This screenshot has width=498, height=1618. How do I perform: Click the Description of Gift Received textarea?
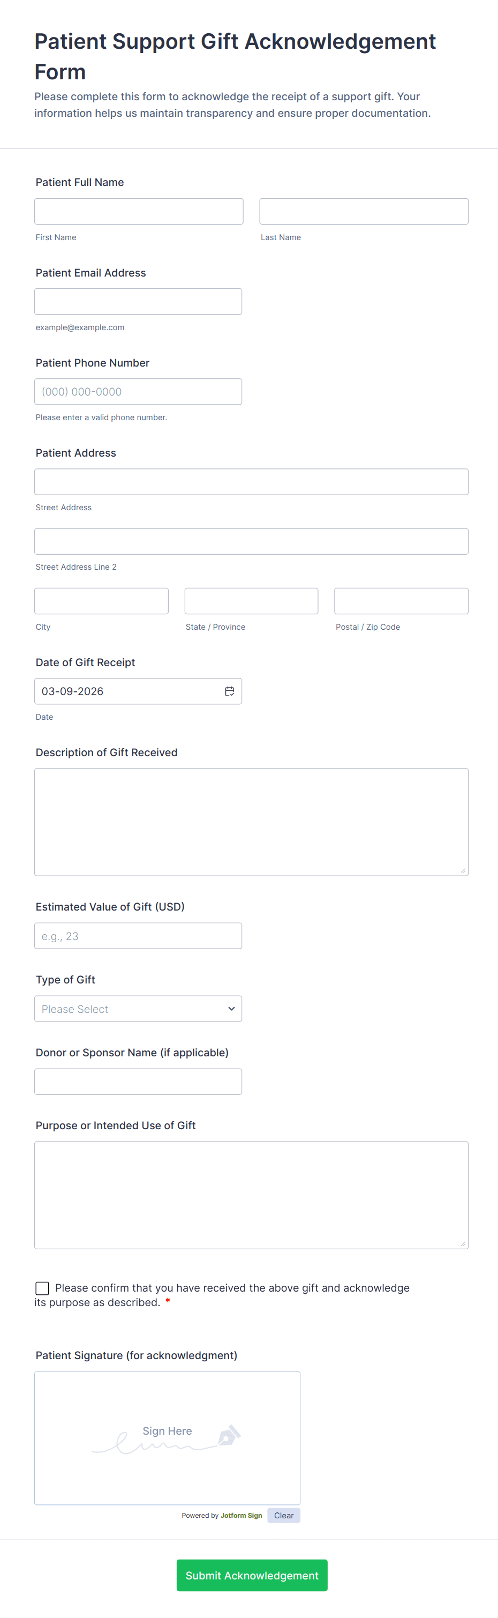click(x=251, y=822)
